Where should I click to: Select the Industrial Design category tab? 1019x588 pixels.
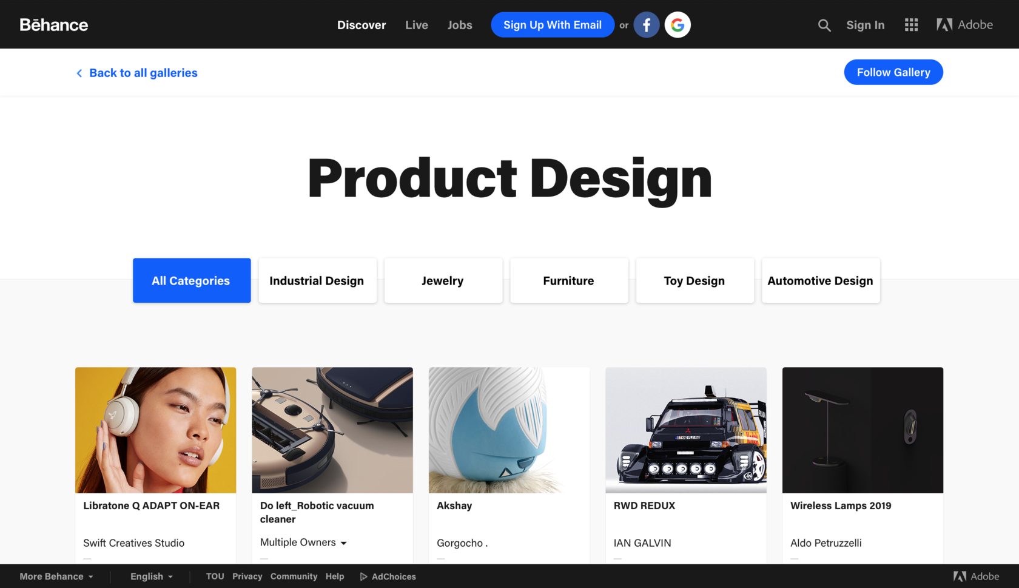pos(317,280)
